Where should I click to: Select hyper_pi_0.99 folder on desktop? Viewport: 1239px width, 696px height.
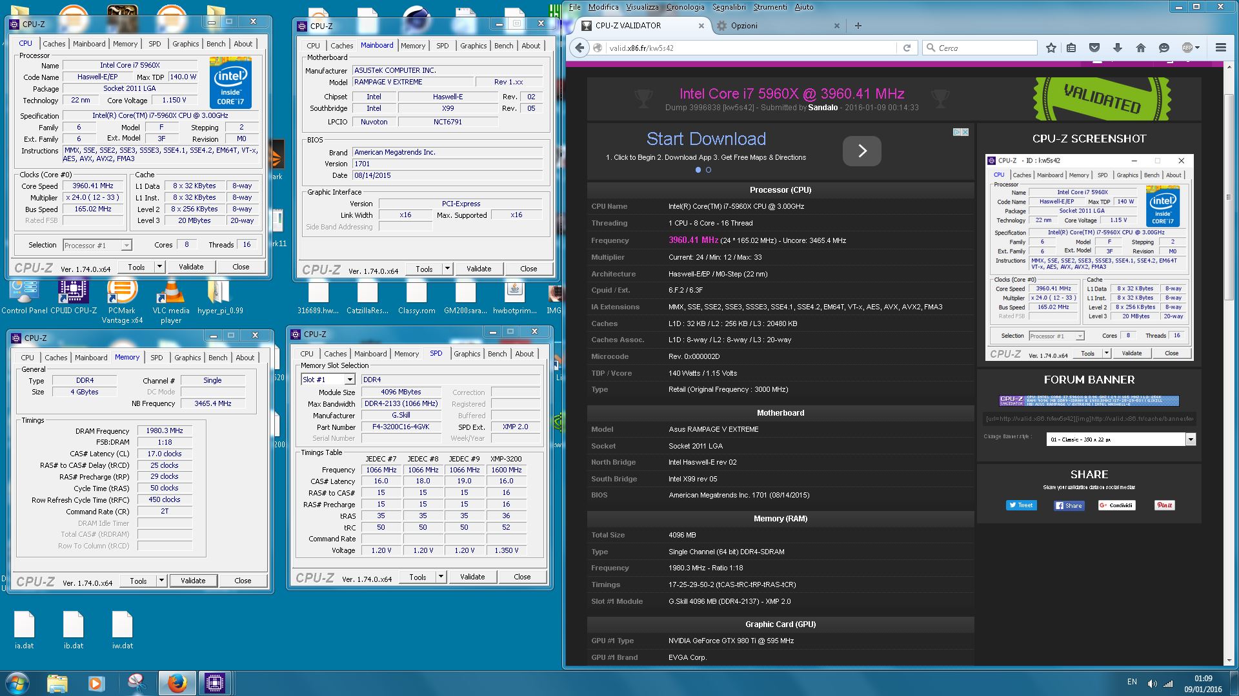[220, 297]
